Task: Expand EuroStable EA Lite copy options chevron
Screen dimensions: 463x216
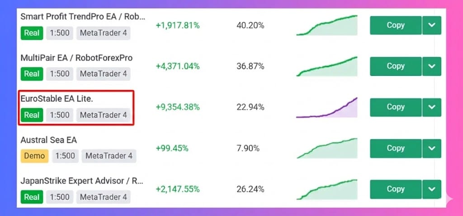Action: pyautogui.click(x=431, y=107)
